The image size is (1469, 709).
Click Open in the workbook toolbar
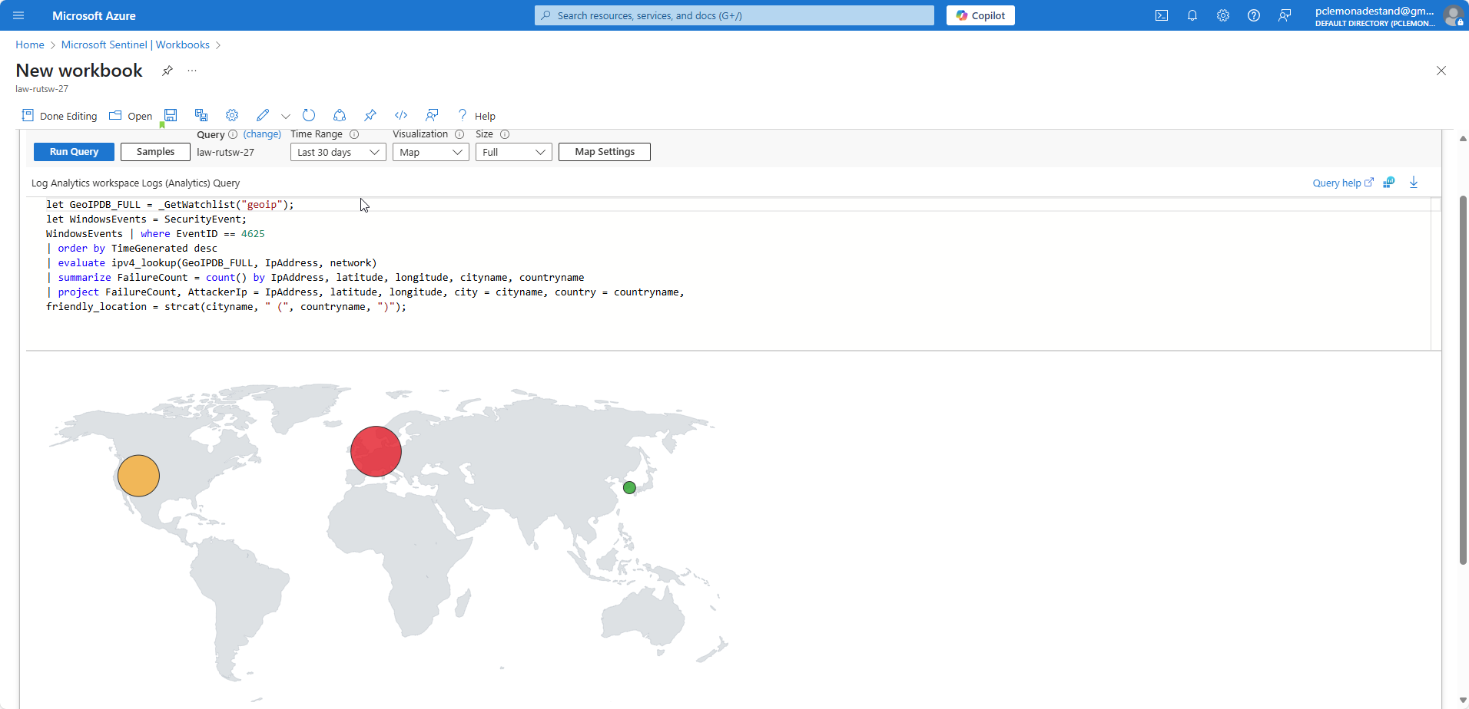click(131, 116)
